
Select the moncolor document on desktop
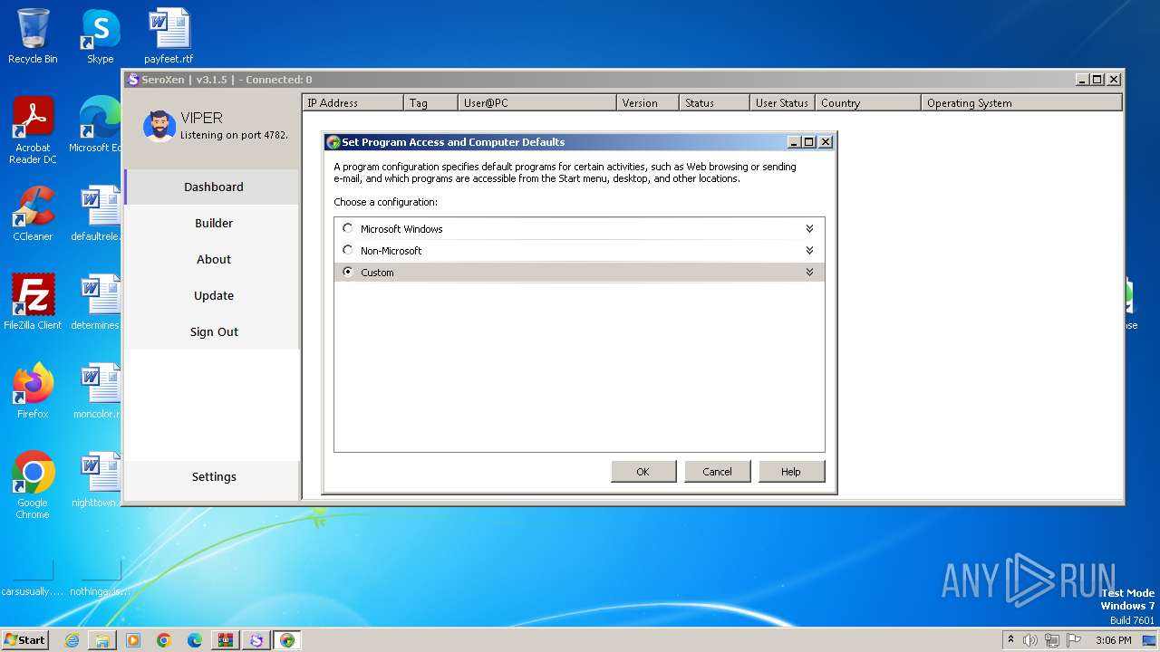coord(98,391)
